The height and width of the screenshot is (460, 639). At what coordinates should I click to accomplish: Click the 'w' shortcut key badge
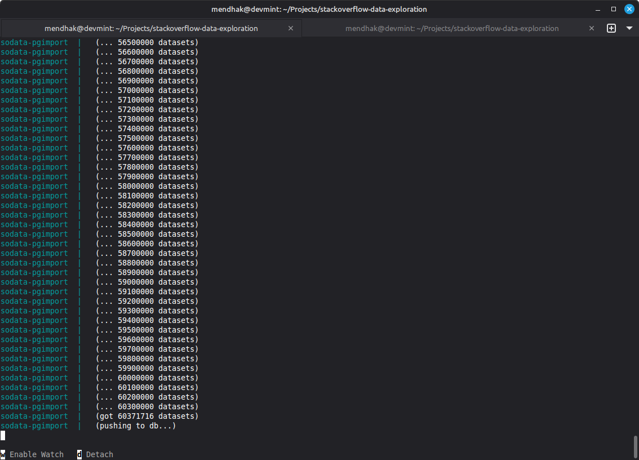(x=3, y=454)
